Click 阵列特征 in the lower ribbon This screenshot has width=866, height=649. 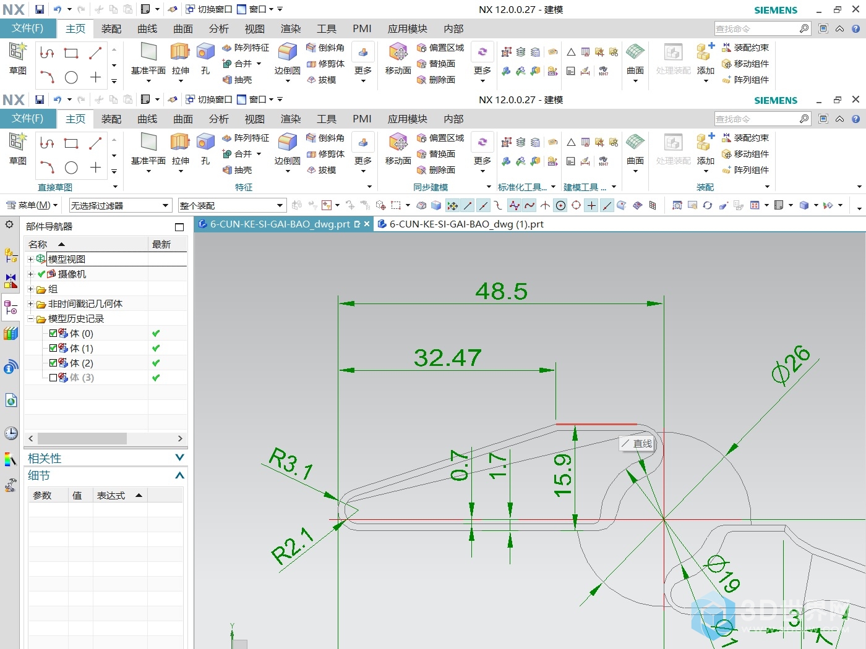[x=246, y=138]
